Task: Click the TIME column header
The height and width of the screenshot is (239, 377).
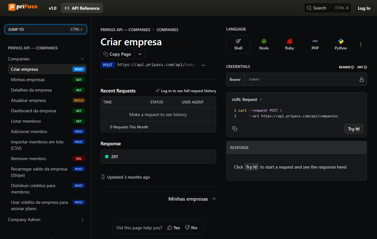Action: (107, 102)
